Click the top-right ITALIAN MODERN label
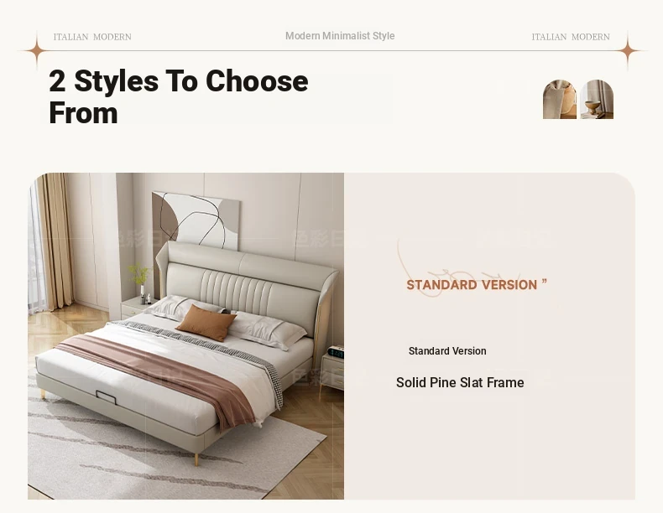The height and width of the screenshot is (513, 663). point(571,37)
